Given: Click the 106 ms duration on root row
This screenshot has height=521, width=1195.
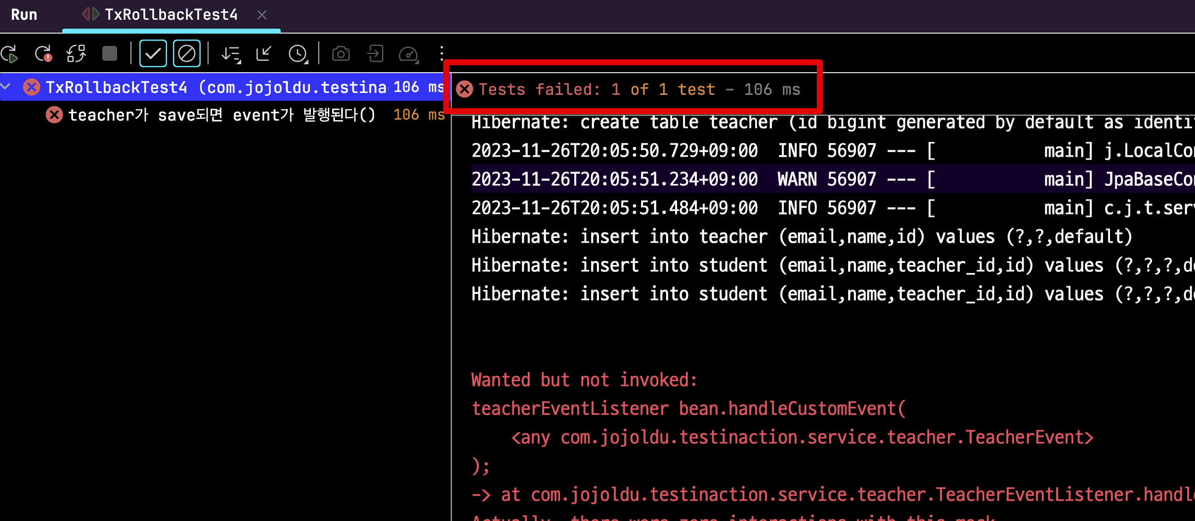Looking at the screenshot, I should (419, 87).
